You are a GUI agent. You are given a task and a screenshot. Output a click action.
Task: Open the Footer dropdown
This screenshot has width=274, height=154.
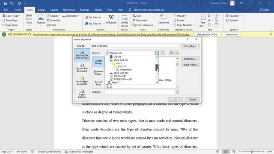180,20
